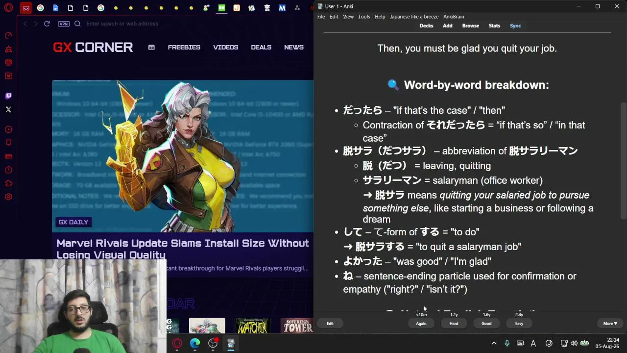
Task: Click the GX CORNER logo
Action: click(x=93, y=47)
